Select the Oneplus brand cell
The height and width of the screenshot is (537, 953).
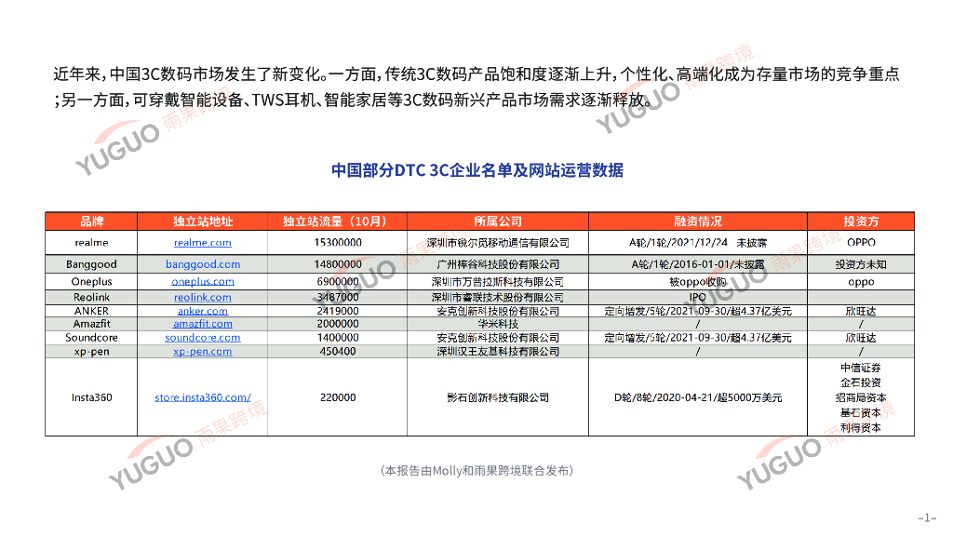pyautogui.click(x=91, y=281)
